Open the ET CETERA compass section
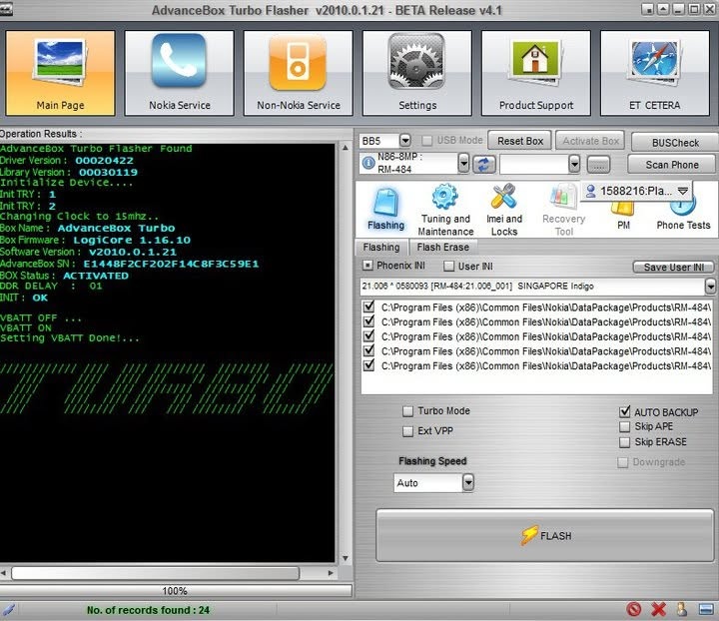 pyautogui.click(x=655, y=73)
